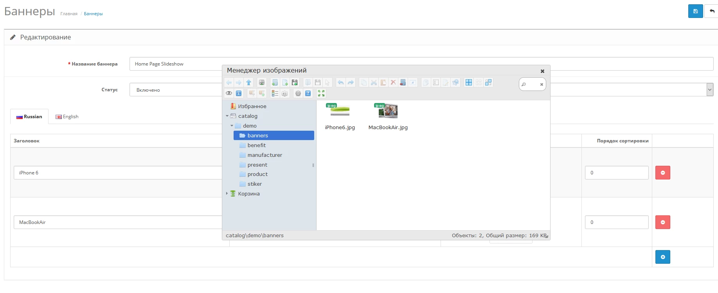Focus the iPhone 6 title field
718x293 pixels.
[118, 172]
